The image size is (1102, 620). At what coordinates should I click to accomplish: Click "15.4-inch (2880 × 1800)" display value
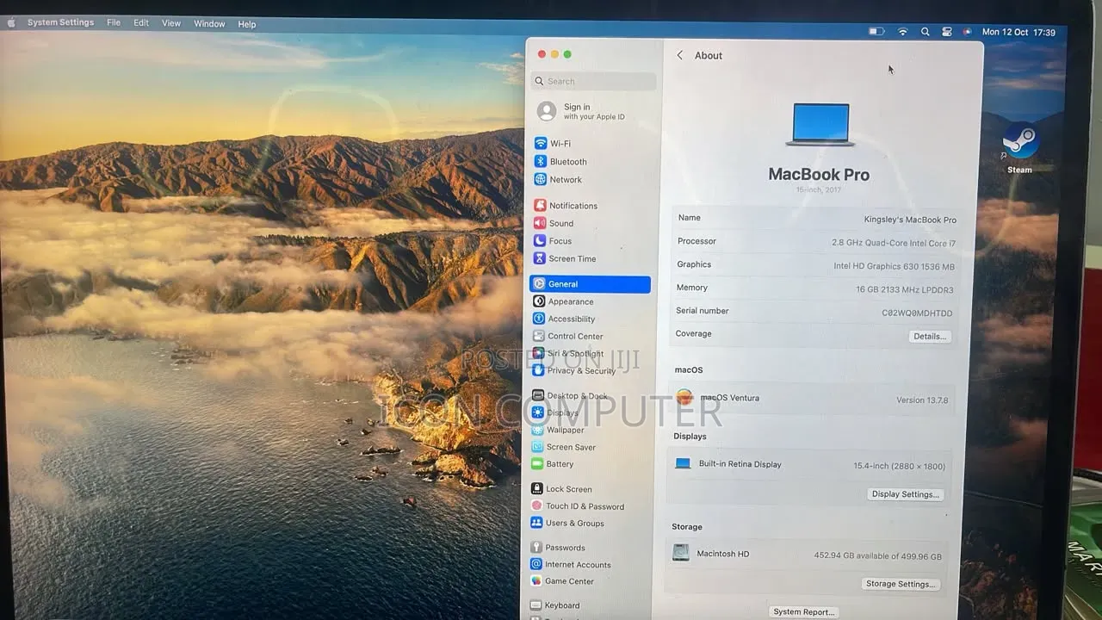point(899,466)
